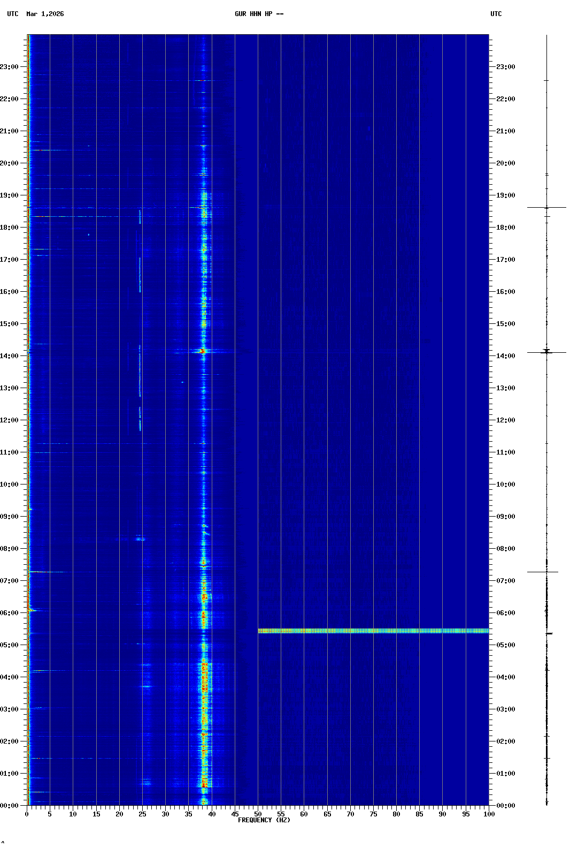
Task: Click the 12:00 label on right time axis
Action: point(505,420)
